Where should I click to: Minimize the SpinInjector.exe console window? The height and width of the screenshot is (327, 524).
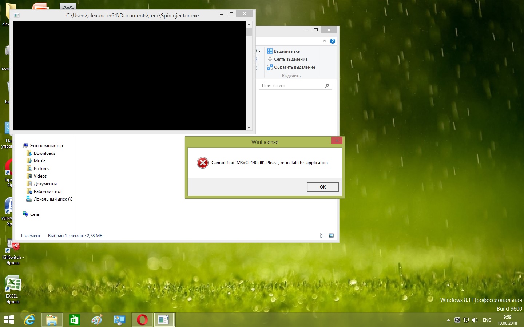pyautogui.click(x=222, y=14)
